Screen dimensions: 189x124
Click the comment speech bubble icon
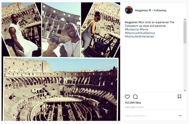[x=135, y=97]
